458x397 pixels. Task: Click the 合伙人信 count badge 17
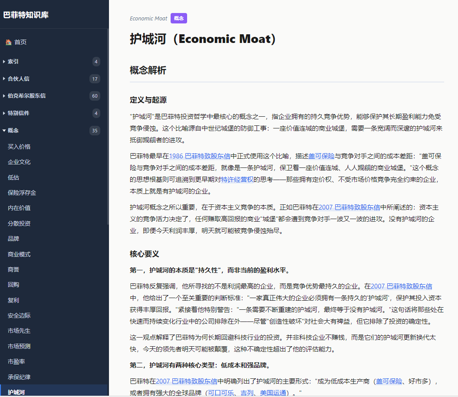coord(95,79)
